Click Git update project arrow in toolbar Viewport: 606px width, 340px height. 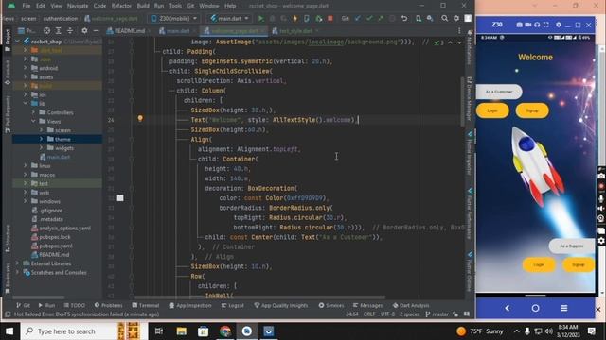[358, 18]
